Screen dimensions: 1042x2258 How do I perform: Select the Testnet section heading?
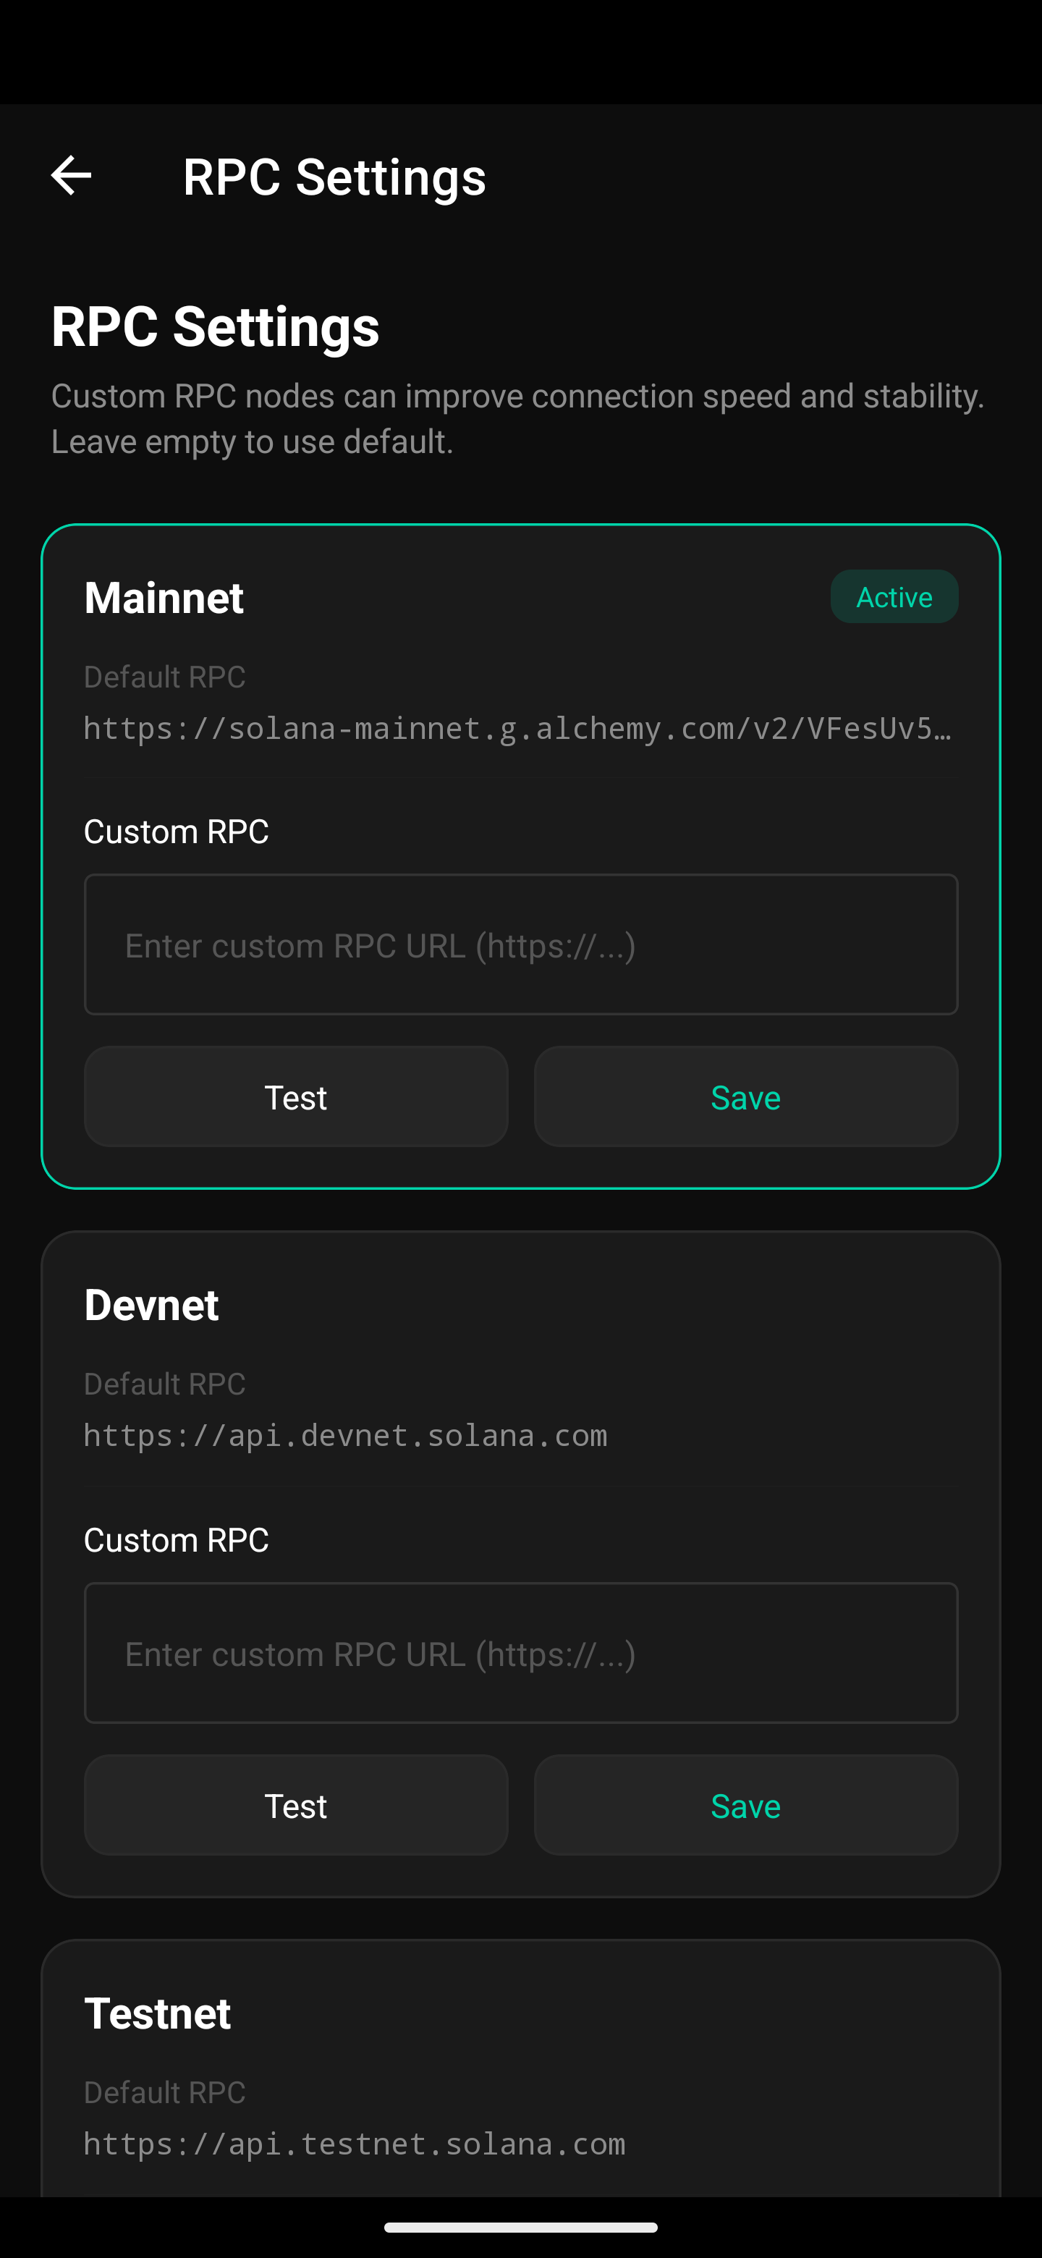pyautogui.click(x=157, y=2012)
